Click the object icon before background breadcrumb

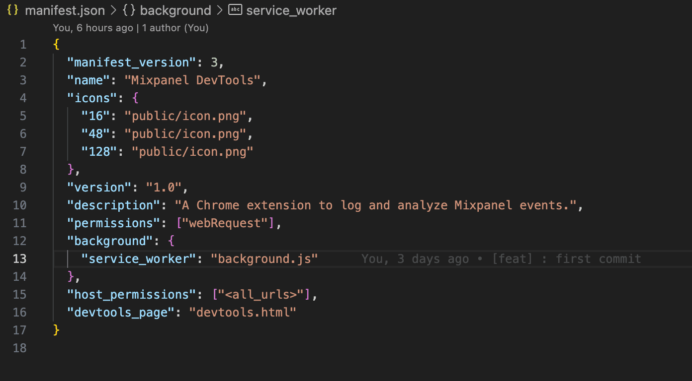coord(129,10)
